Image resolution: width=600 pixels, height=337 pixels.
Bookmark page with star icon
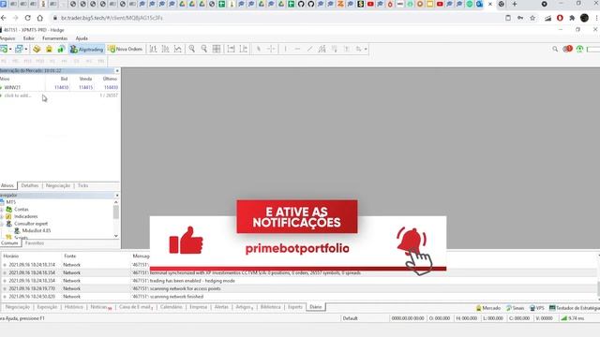pos(532,18)
